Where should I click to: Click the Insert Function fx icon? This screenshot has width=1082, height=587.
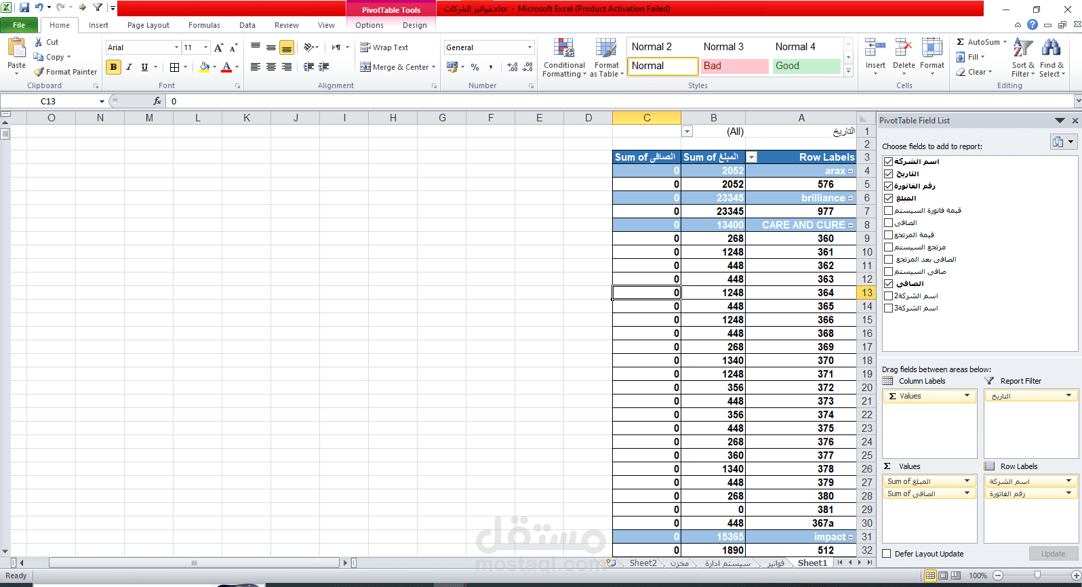click(157, 101)
